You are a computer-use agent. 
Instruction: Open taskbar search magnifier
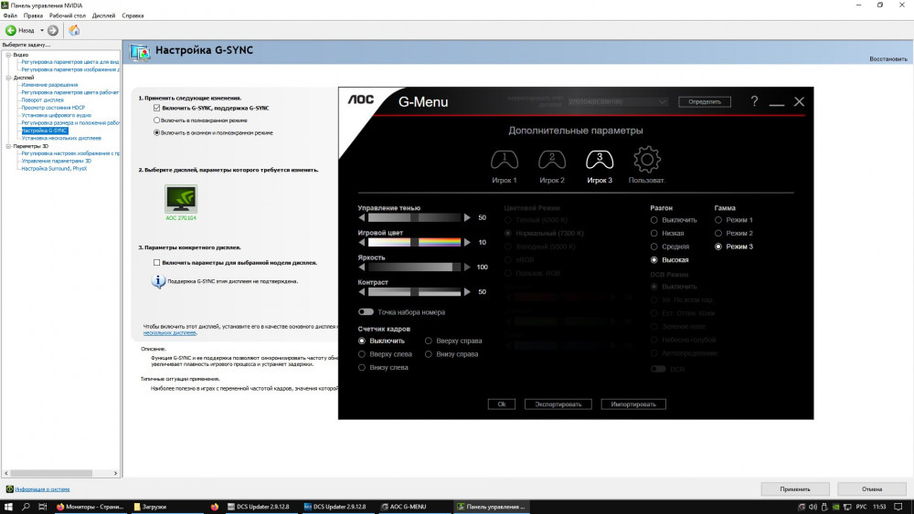tap(26, 507)
